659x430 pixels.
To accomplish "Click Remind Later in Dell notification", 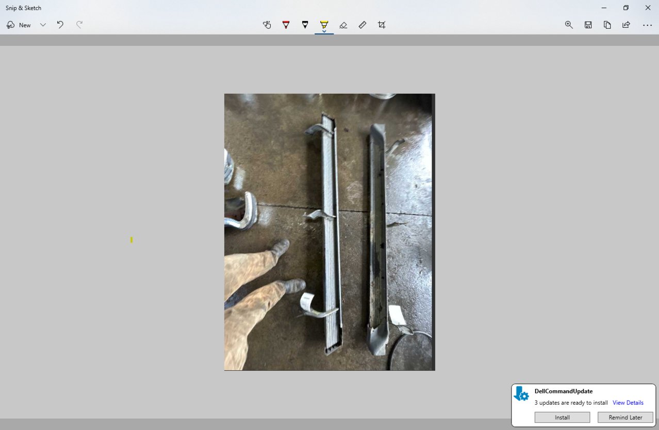I will 625,417.
